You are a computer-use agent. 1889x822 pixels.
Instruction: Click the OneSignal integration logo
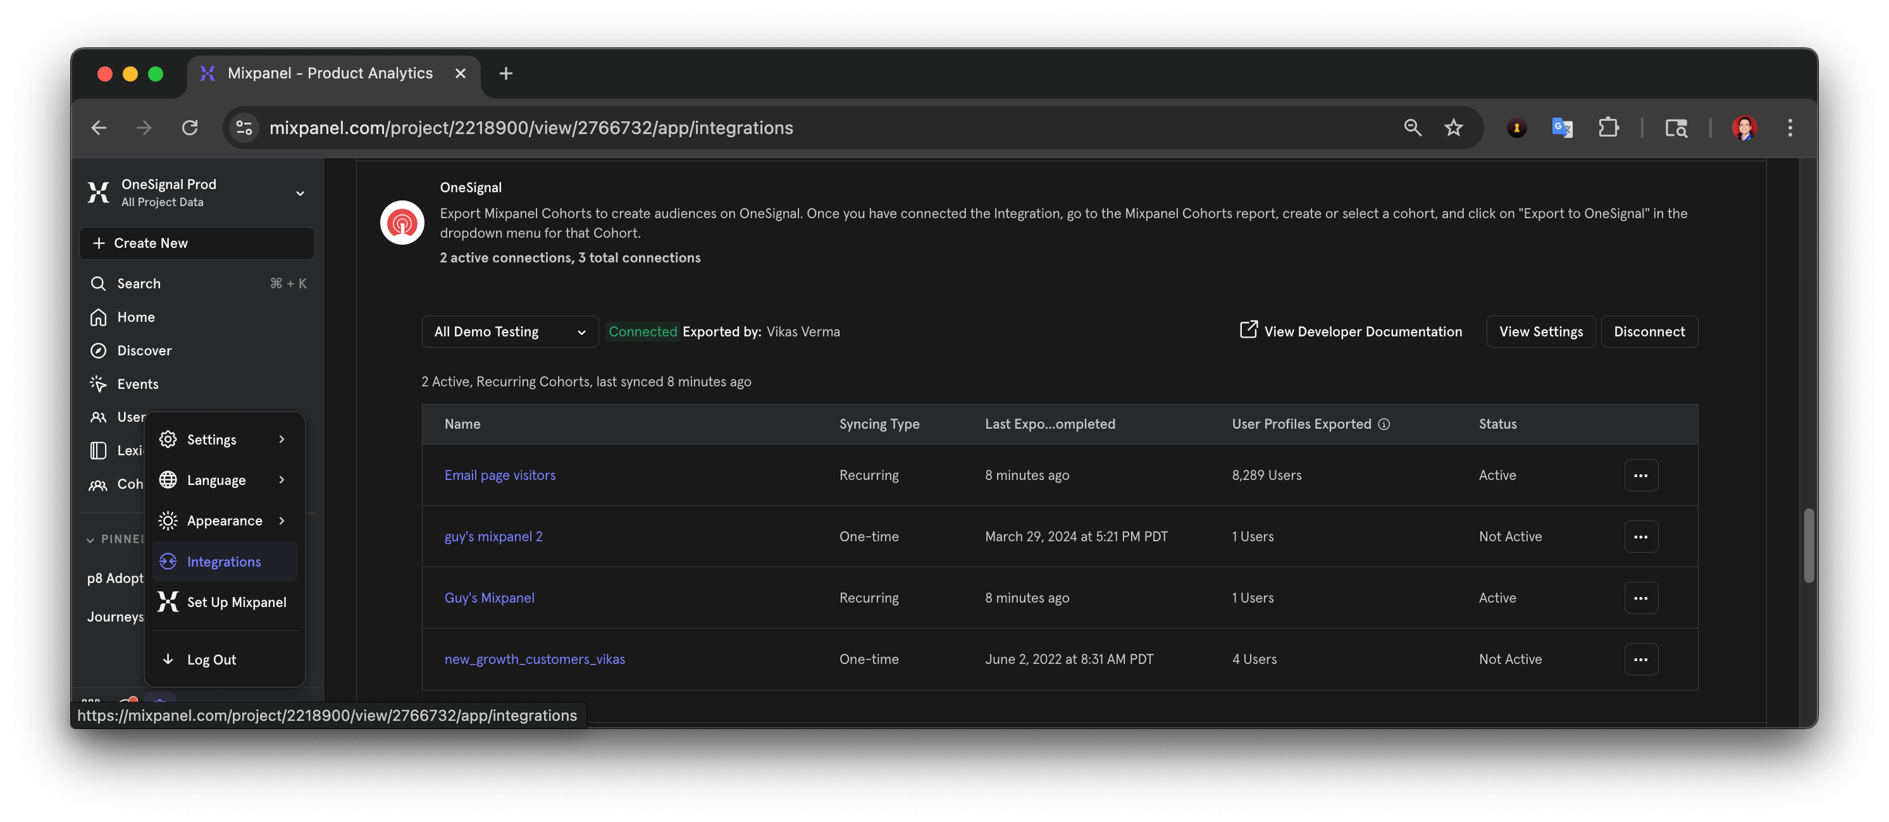(x=402, y=223)
